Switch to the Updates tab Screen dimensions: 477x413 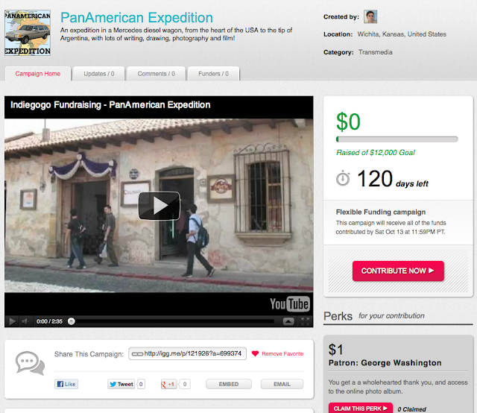[x=99, y=74]
